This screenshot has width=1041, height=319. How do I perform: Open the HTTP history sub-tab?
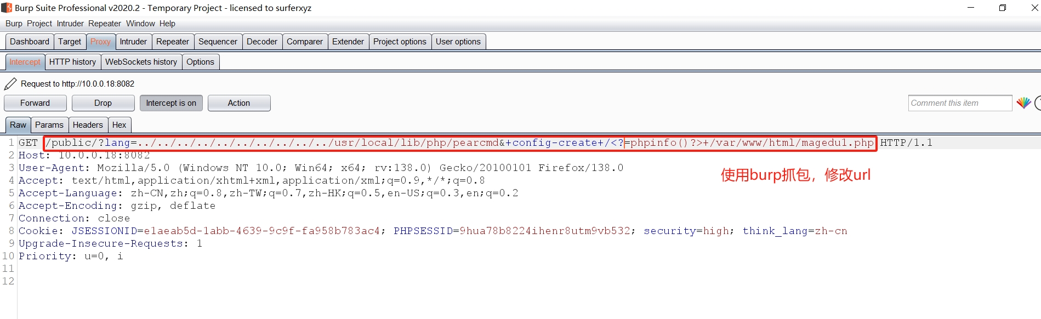tap(72, 62)
